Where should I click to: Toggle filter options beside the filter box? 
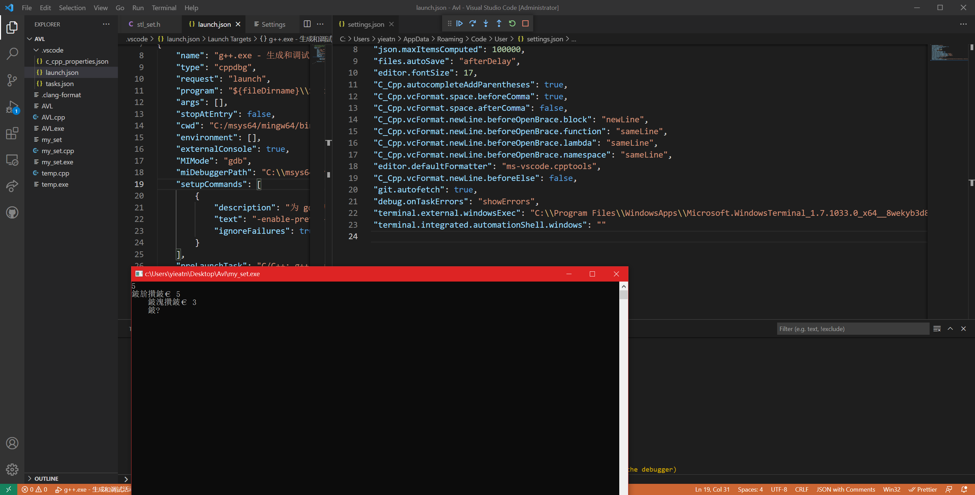937,329
